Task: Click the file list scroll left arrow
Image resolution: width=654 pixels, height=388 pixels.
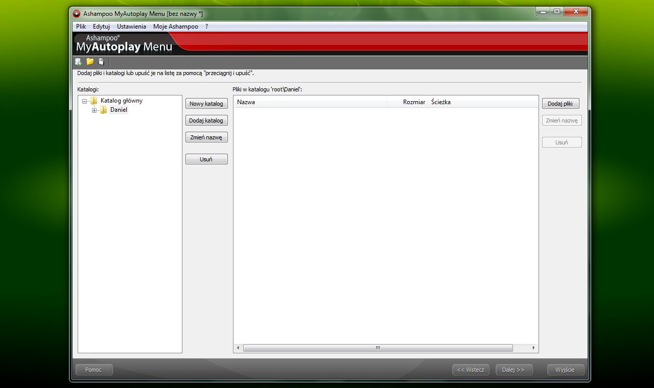Action: (238, 348)
